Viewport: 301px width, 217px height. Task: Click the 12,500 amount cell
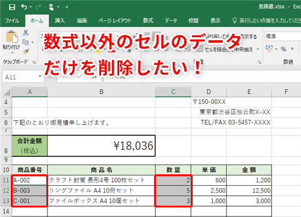[249, 191]
